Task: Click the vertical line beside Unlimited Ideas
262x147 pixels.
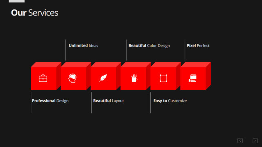Action: point(65,50)
